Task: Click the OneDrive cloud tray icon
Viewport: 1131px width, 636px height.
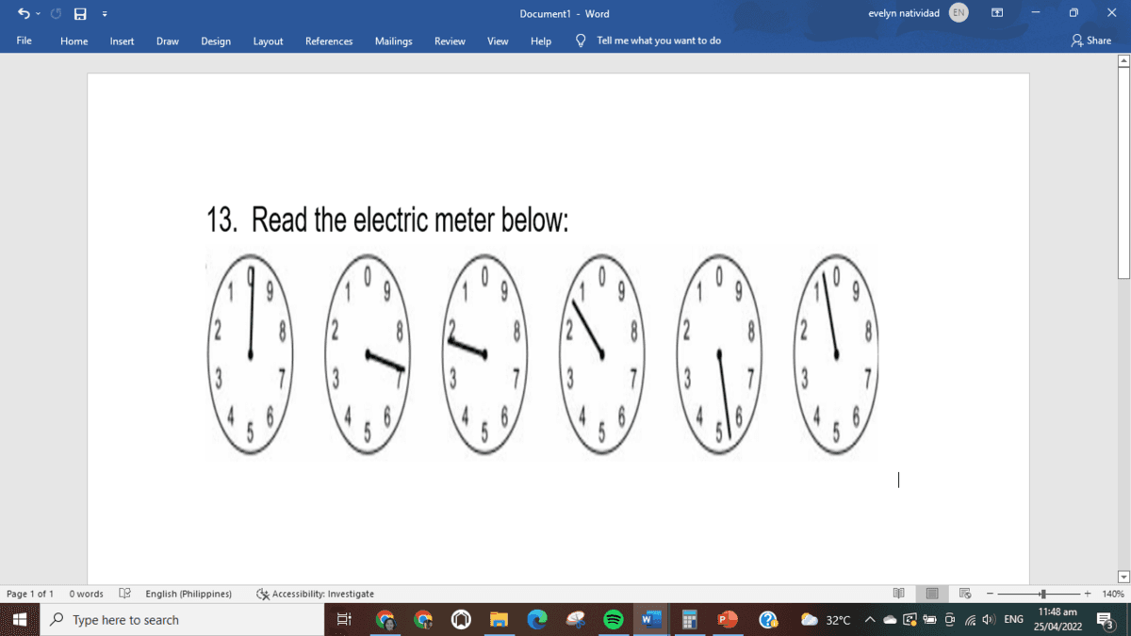Action: (x=890, y=619)
